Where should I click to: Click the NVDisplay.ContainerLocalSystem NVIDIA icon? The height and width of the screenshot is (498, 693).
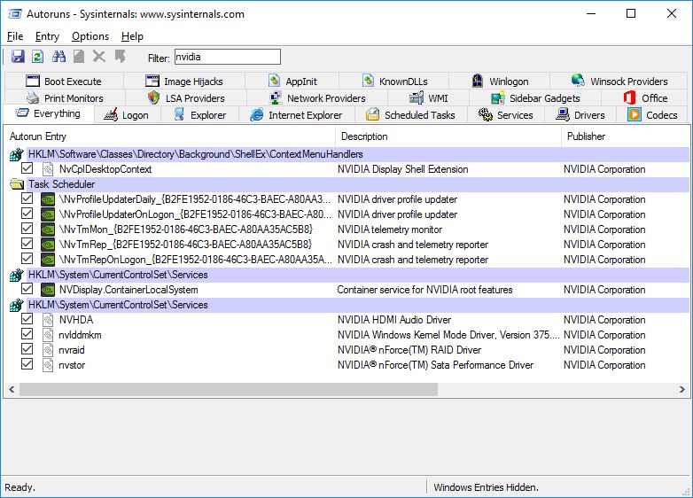point(48,290)
